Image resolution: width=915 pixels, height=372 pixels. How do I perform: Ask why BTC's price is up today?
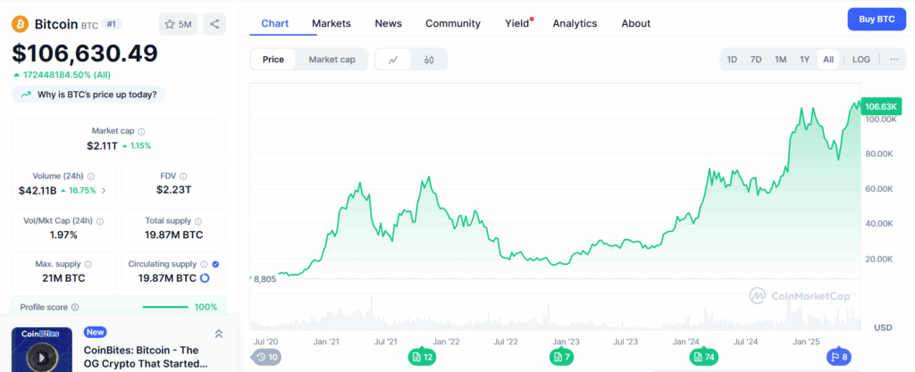88,95
